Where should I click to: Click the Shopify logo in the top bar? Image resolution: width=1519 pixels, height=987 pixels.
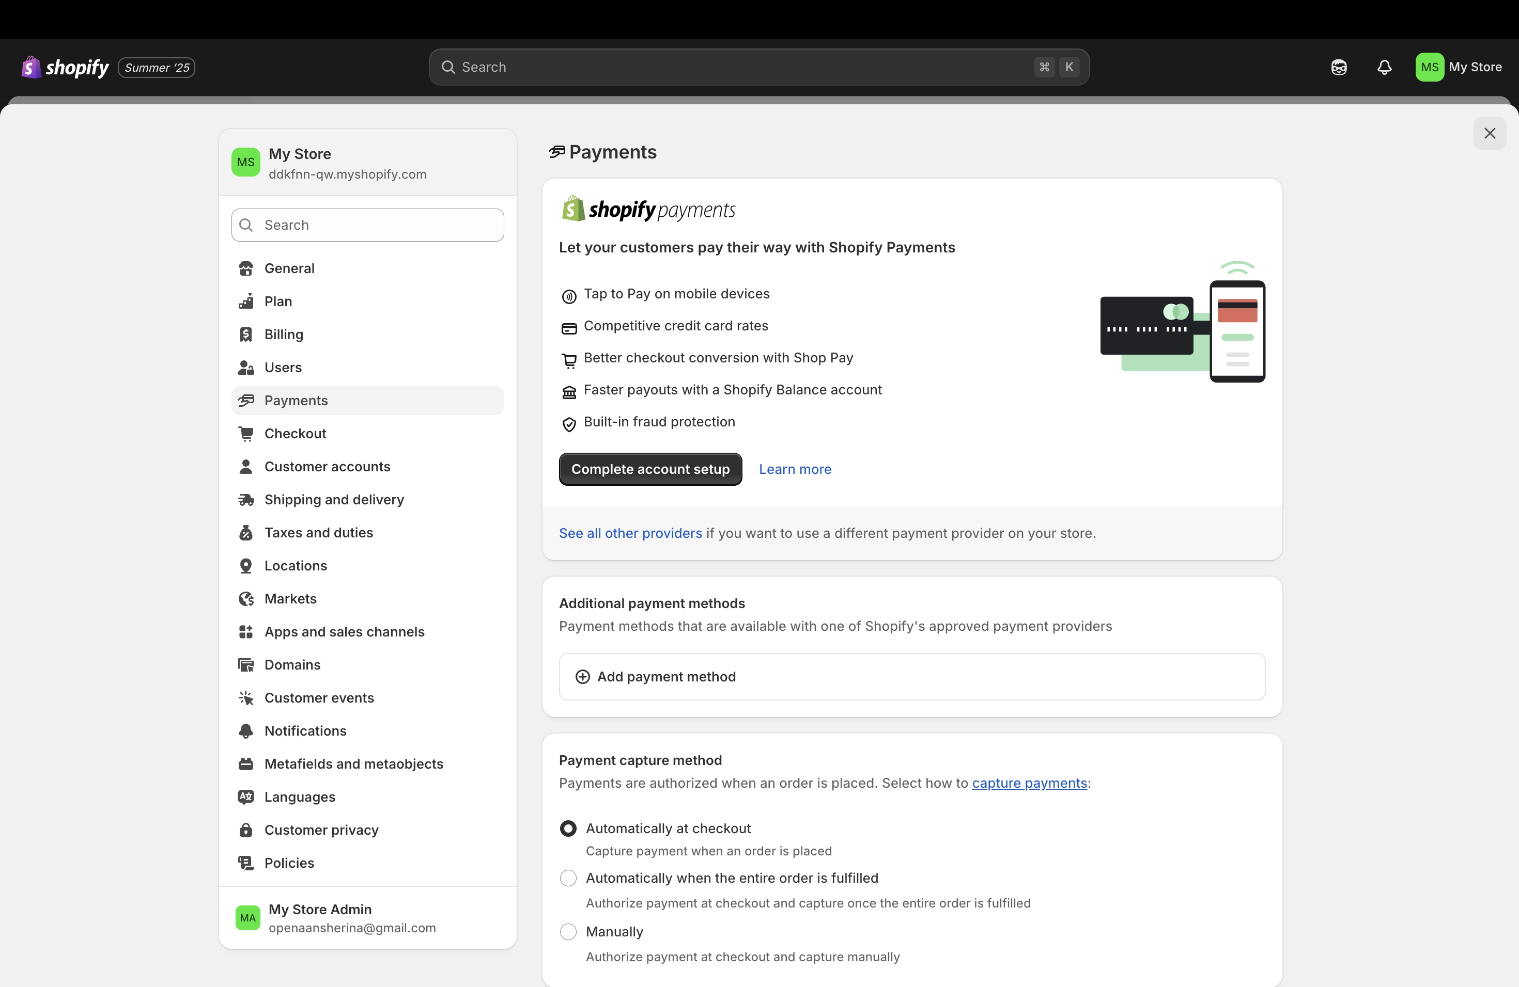[x=65, y=67]
